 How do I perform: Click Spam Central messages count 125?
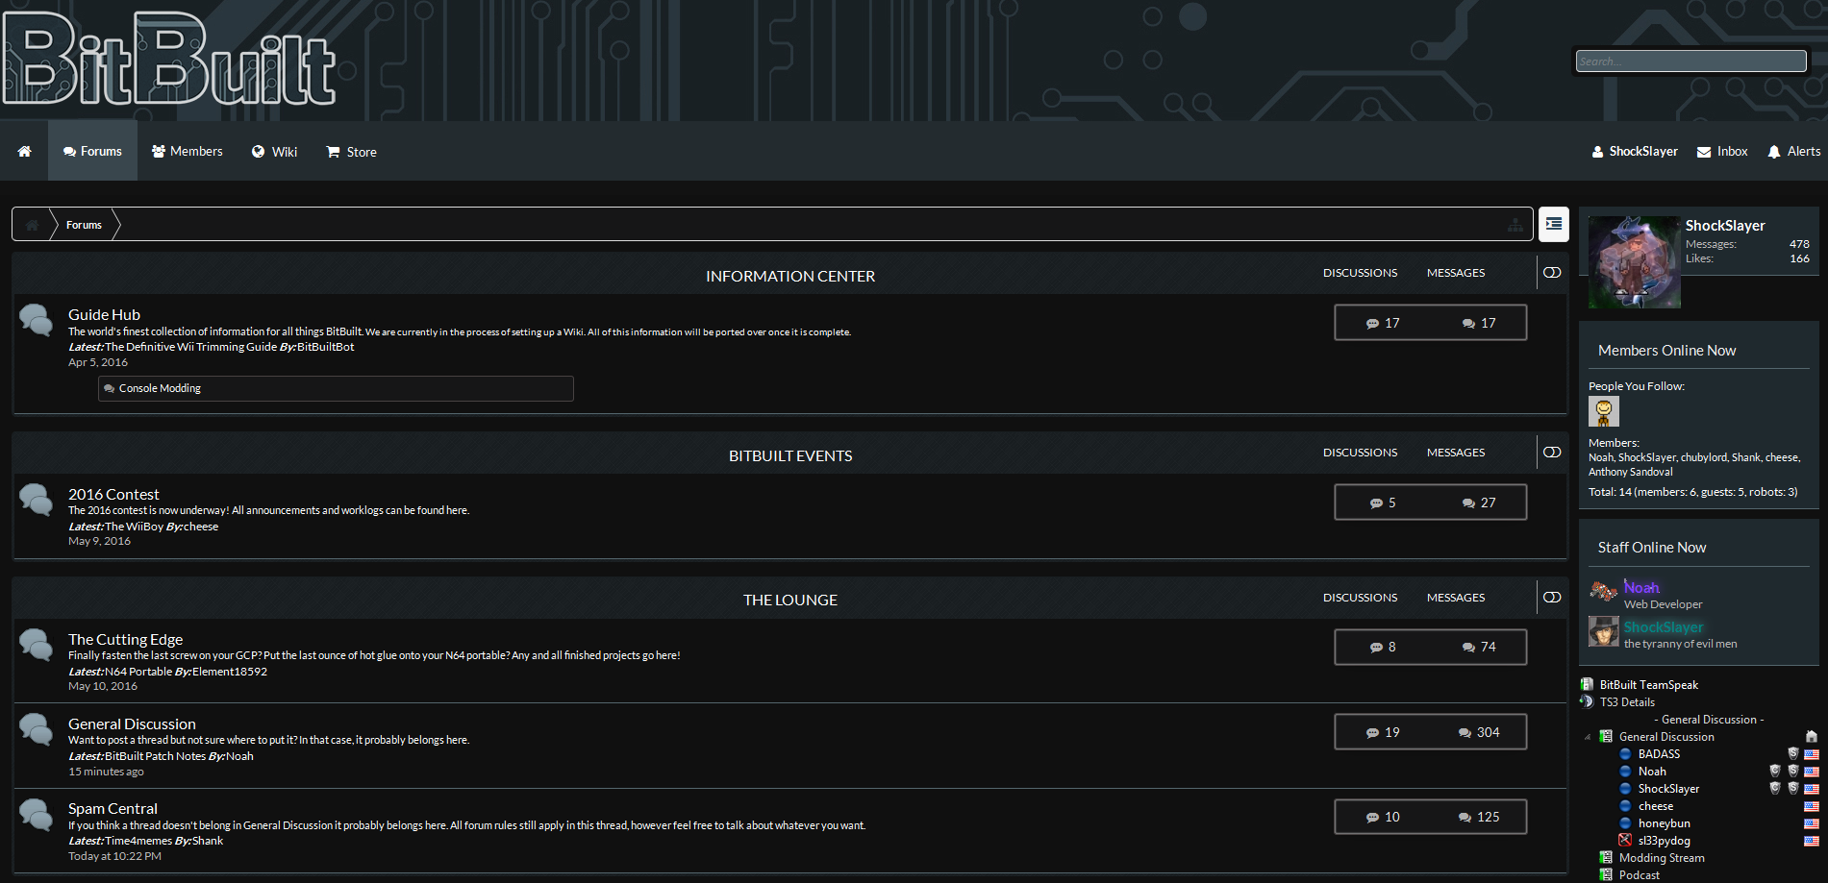click(1479, 817)
